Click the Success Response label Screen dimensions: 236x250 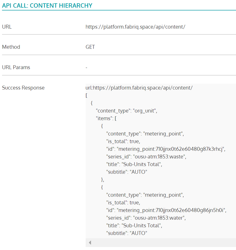coord(23,88)
